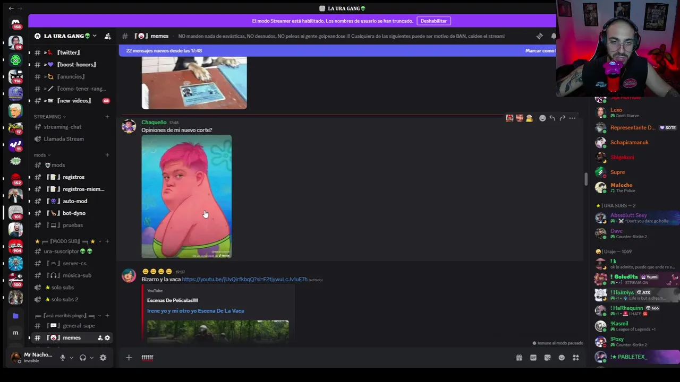Open the apps icon in message bar

[x=576, y=358]
